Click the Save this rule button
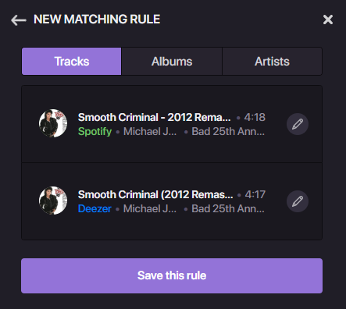 coord(172,275)
